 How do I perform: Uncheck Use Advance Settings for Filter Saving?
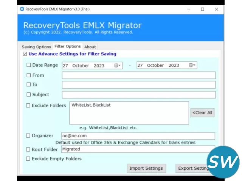(25, 54)
